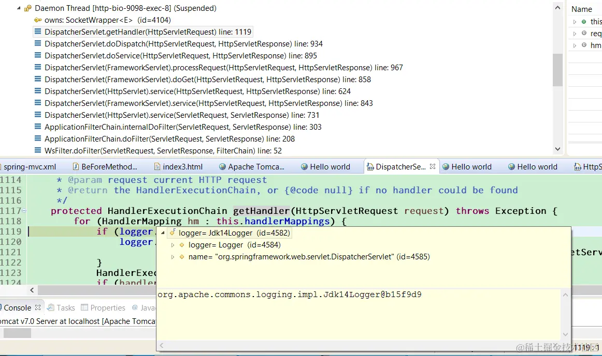Image resolution: width=602 pixels, height=356 pixels.
Task: Collapse the logger= Jdk14Logger root in hover popup
Action: [162, 233]
